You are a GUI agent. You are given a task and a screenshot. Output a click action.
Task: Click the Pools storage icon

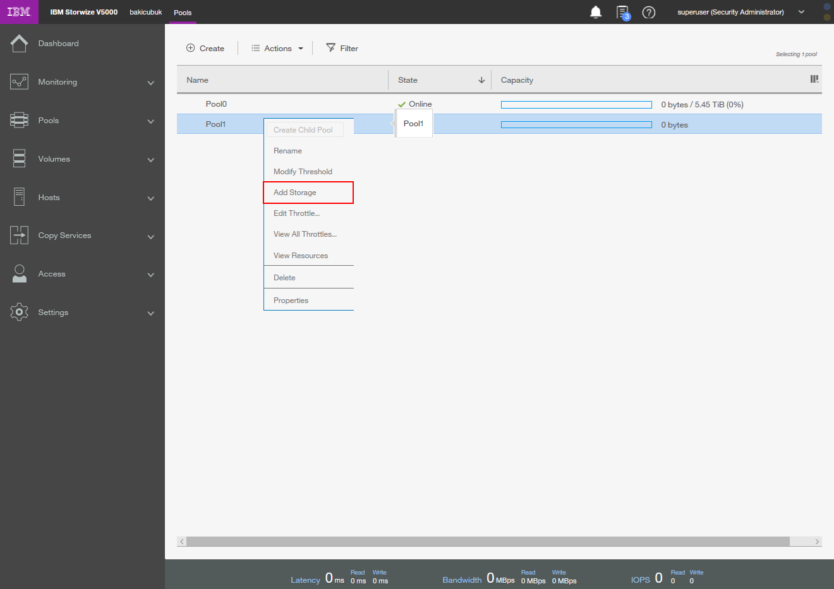tap(19, 121)
